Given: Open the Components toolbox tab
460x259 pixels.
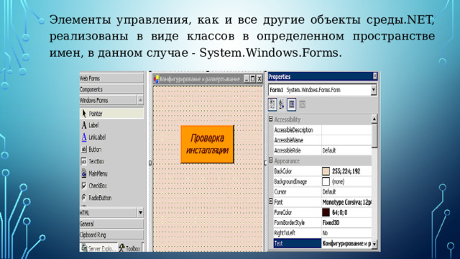Looking at the screenshot, I should 111,89.
